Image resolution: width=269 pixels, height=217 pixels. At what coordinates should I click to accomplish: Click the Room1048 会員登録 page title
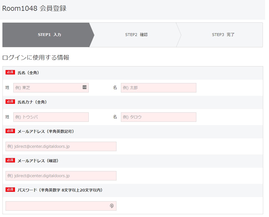click(x=34, y=8)
